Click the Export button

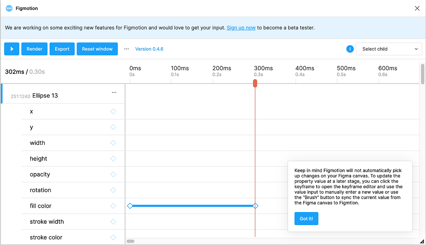(x=62, y=49)
